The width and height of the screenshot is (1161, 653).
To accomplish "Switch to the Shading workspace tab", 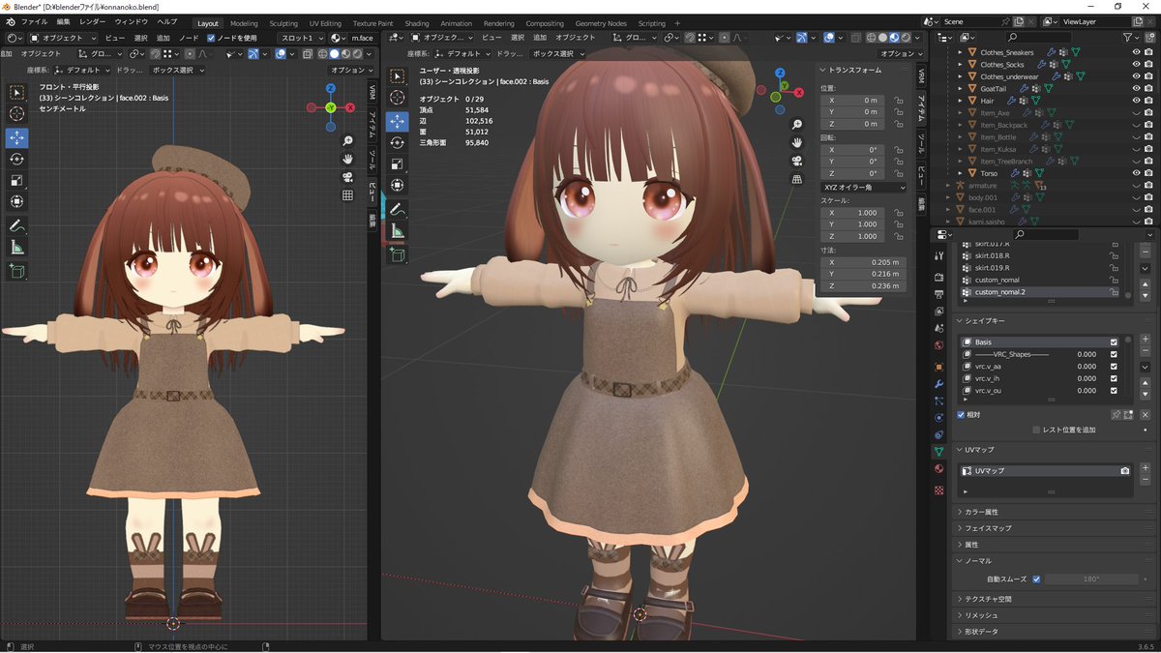I will coord(417,23).
